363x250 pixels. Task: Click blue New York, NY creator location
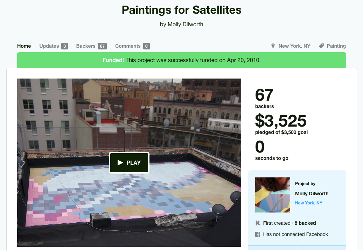pos(309,203)
